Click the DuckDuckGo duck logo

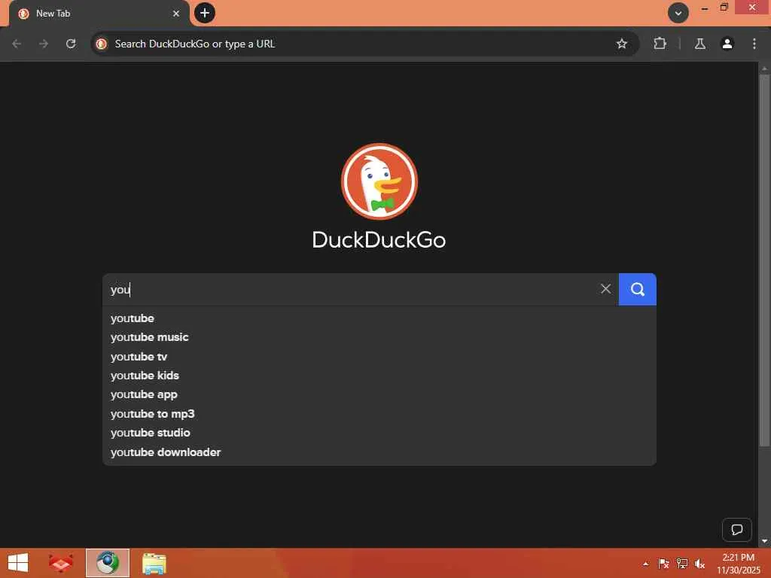[x=379, y=181]
